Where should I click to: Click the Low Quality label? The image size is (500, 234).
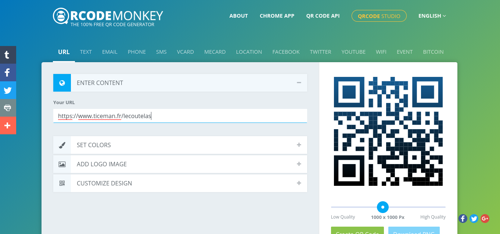[343, 217]
